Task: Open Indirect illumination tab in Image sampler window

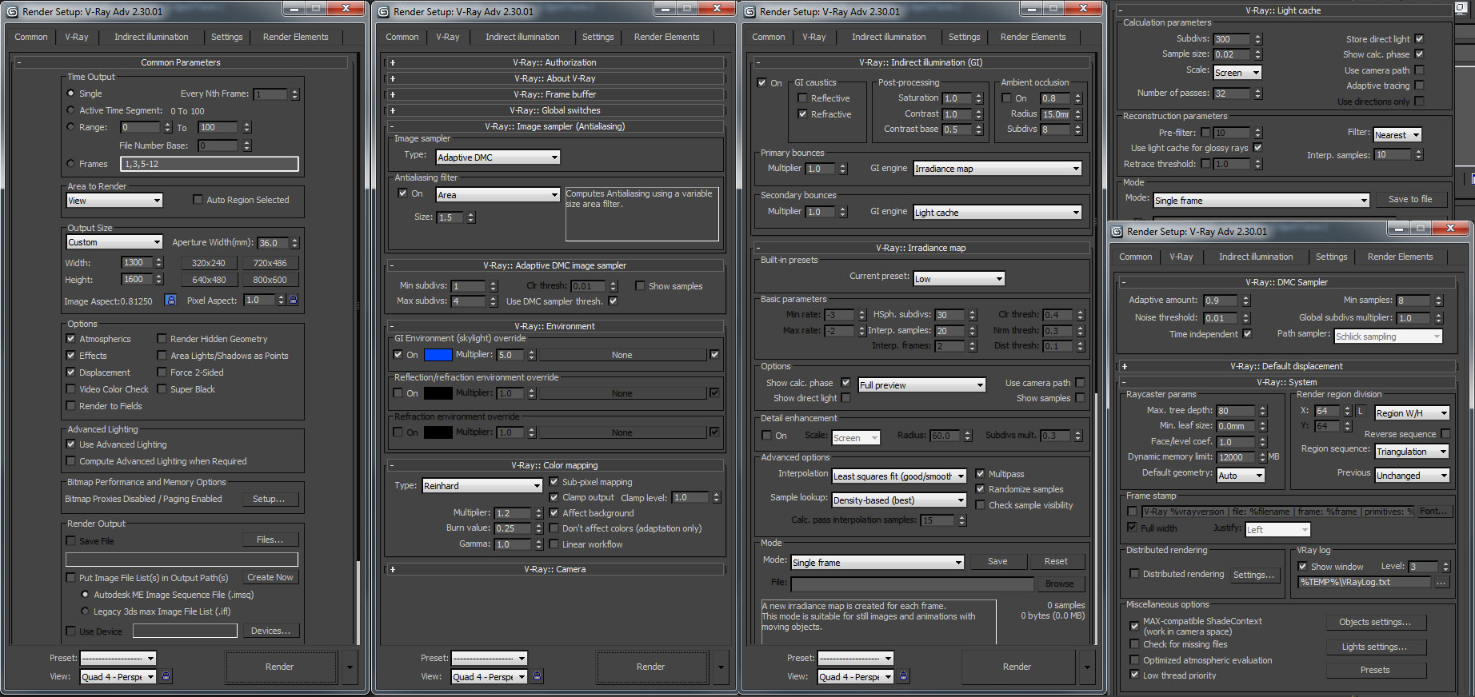Action: [x=522, y=37]
